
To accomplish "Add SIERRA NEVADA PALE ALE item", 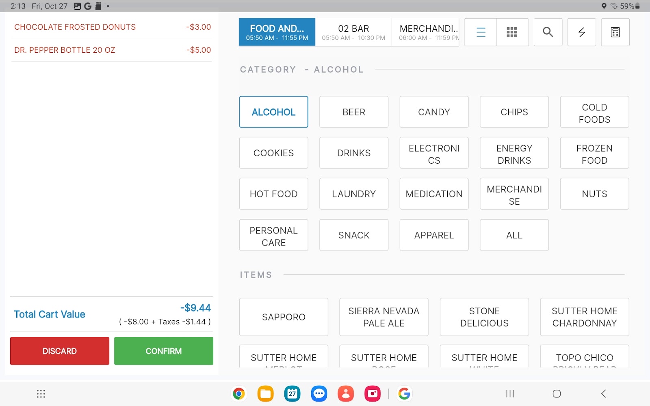I will tap(383, 317).
